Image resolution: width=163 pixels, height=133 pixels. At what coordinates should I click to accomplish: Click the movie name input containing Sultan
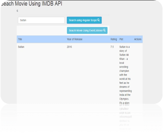tap(41, 20)
